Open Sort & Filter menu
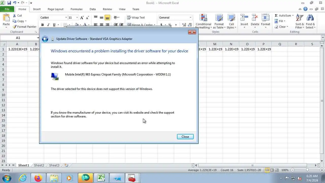This screenshot has width=325, height=183. [300, 21]
